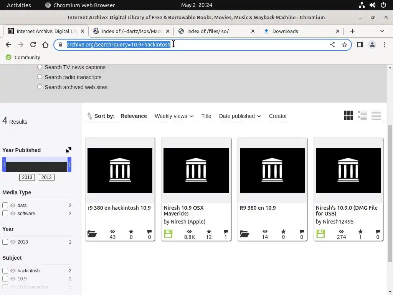Sort results by Creator
This screenshot has width=393, height=295.
(x=278, y=116)
